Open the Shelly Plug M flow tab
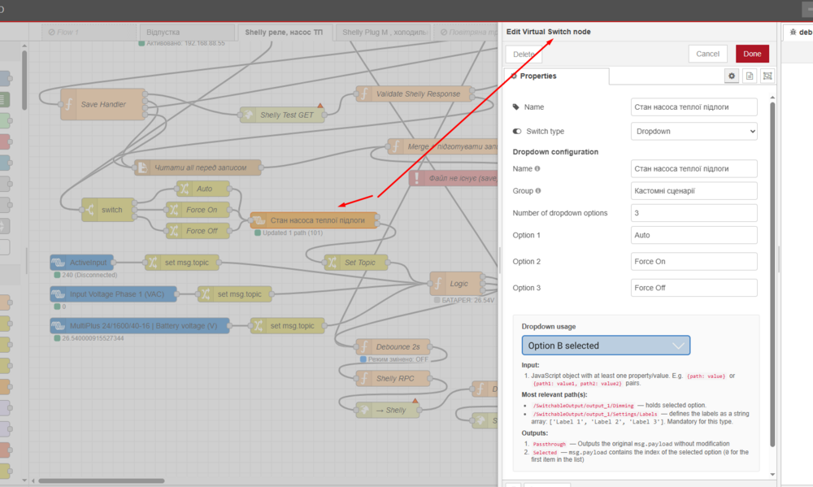 (x=384, y=33)
